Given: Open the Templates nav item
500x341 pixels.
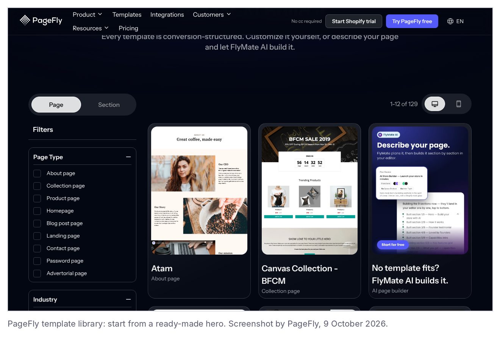Looking at the screenshot, I should pyautogui.click(x=127, y=14).
